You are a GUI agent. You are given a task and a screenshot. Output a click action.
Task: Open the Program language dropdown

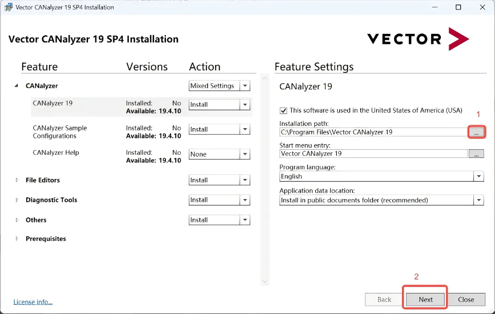478,177
